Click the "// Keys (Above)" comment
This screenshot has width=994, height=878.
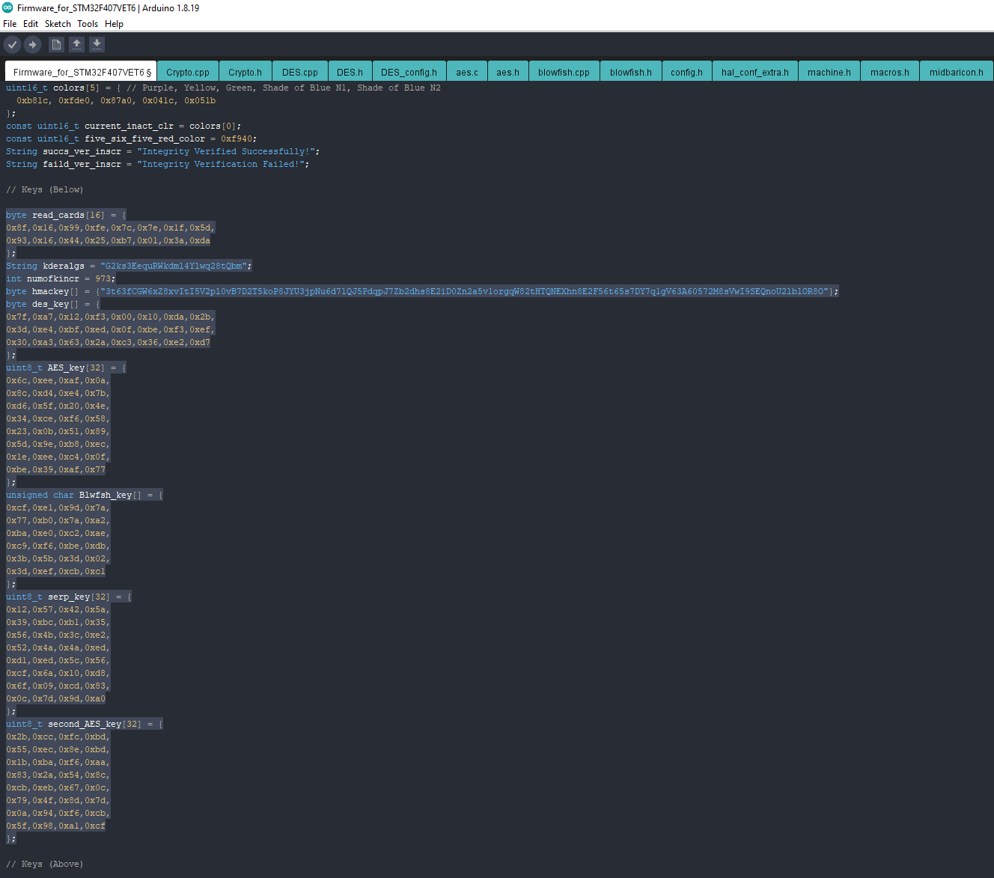[45, 864]
